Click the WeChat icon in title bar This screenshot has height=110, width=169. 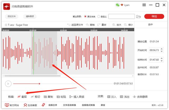click(118, 5)
